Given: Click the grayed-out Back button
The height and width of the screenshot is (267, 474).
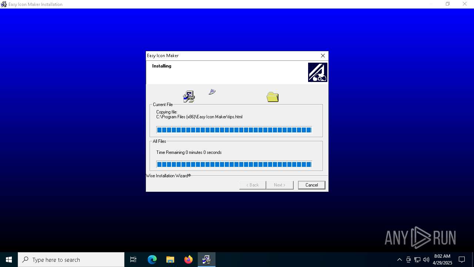Looking at the screenshot, I should pos(253,185).
